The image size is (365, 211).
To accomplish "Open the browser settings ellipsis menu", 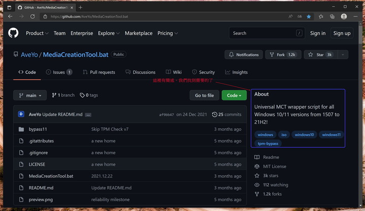I will pos(355,17).
